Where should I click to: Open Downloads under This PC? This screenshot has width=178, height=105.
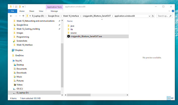point(21,73)
